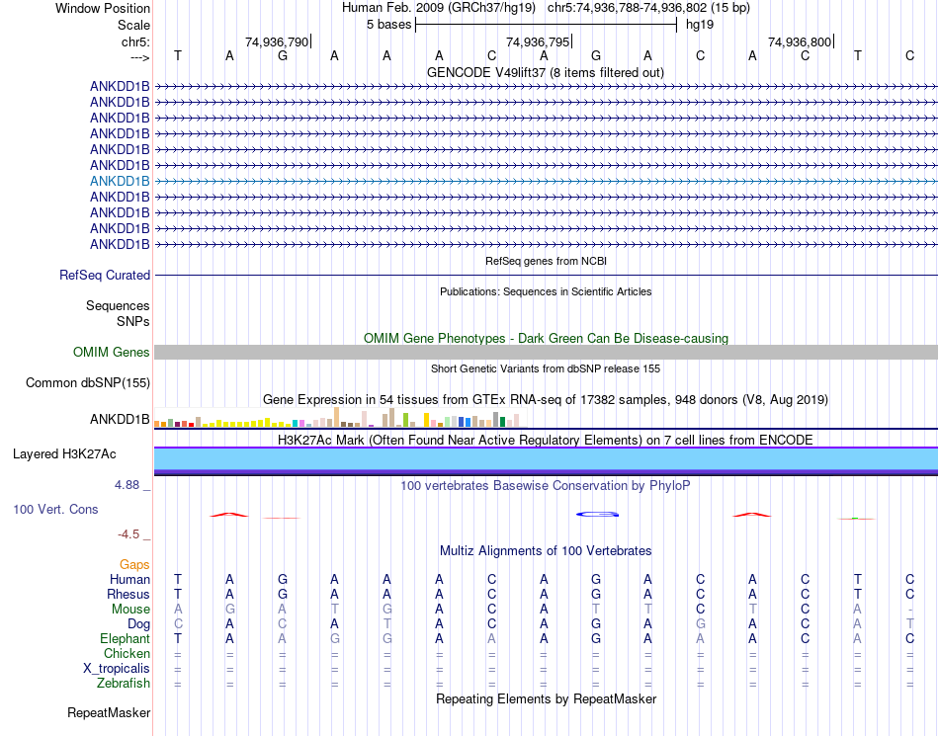Click the RefSeq Curated track label
This screenshot has height=736, width=939.
105,276
